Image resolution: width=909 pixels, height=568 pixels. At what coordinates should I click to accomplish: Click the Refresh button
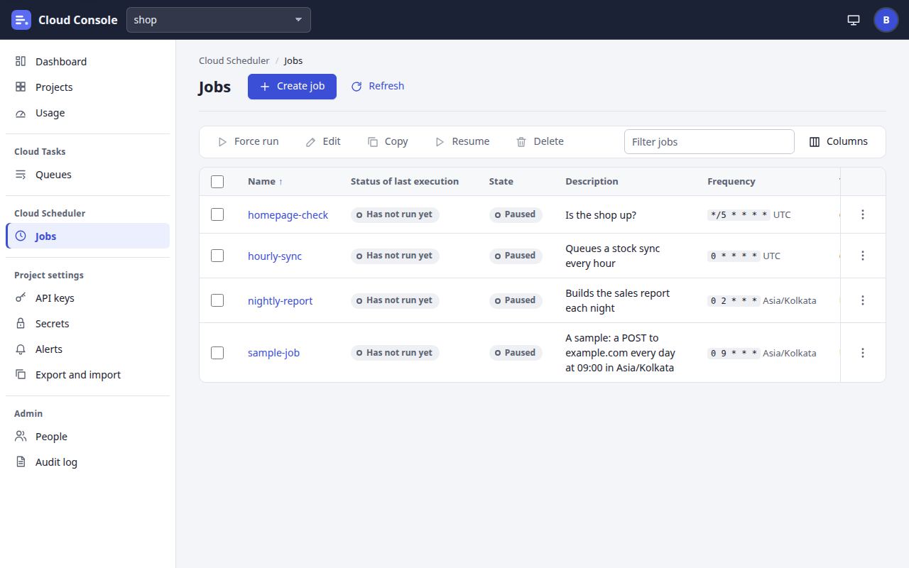click(378, 87)
